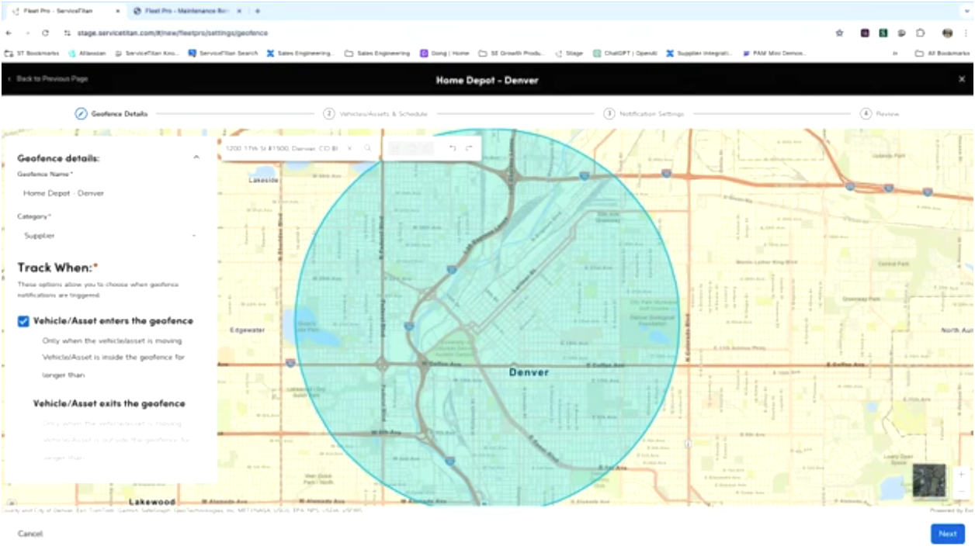Clear the address search using the X icon
This screenshot has height=553, width=975.
[x=349, y=147]
